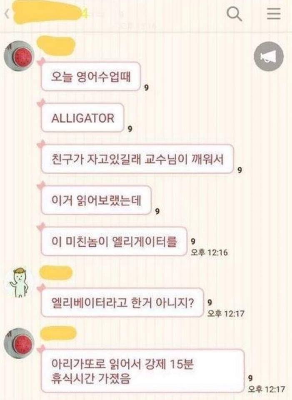This screenshot has height=400, width=292.
Task: Tap the unread count beside ALLIGATOR message
Action: (130, 129)
